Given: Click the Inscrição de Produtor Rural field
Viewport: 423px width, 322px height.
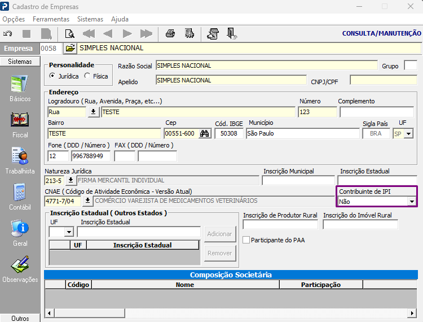Looking at the screenshot, I should 280,224.
